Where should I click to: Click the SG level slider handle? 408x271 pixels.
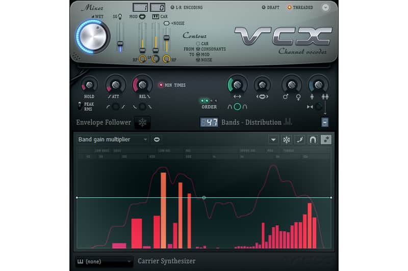point(120,44)
